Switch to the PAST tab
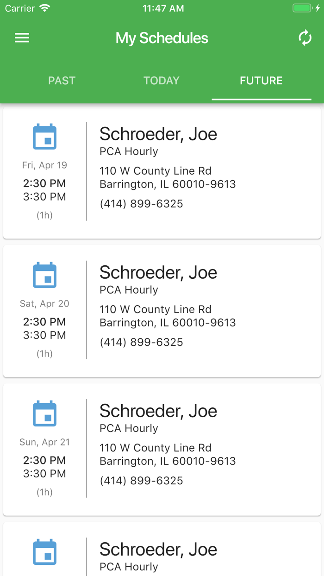Viewport: 324px width, 576px height. (62, 80)
